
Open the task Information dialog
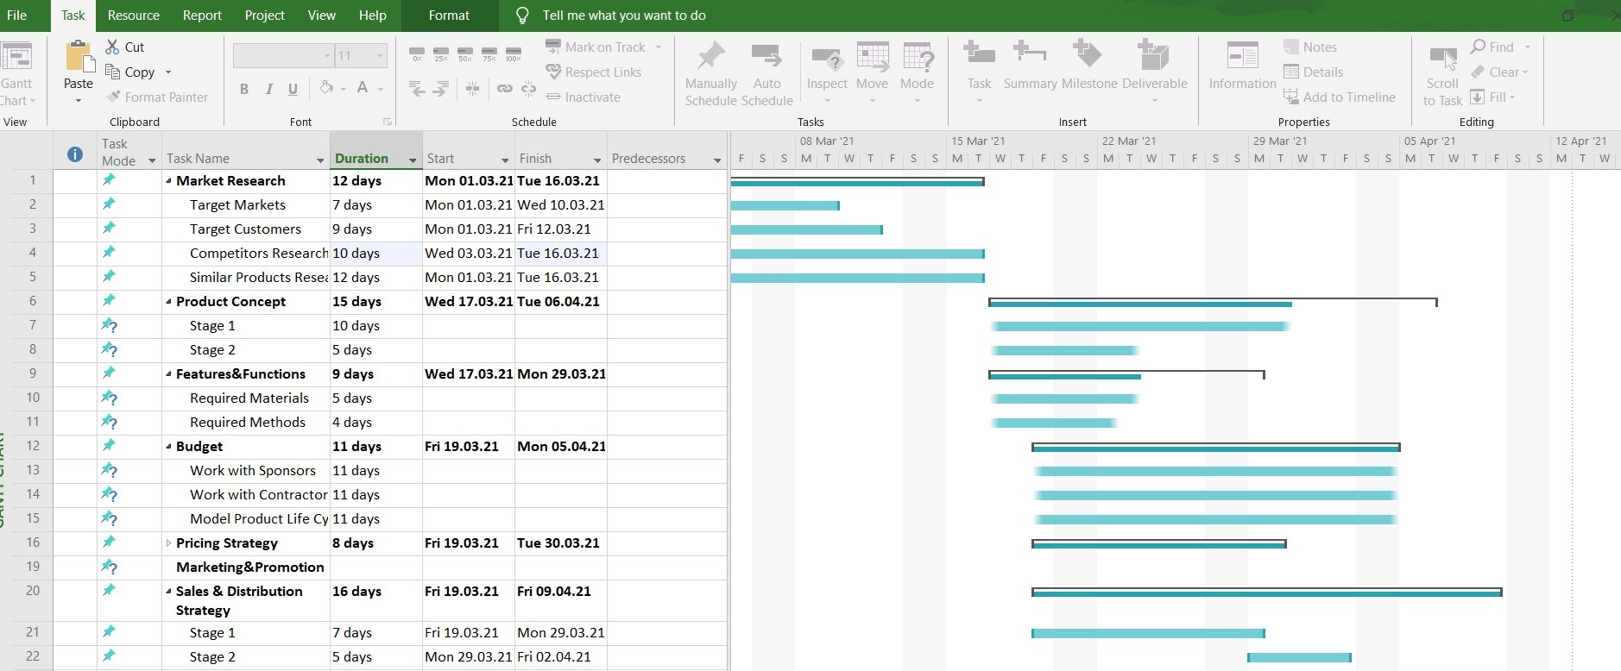[1242, 66]
